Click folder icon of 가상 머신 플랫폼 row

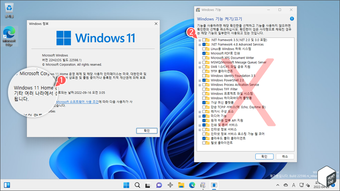click(208, 102)
